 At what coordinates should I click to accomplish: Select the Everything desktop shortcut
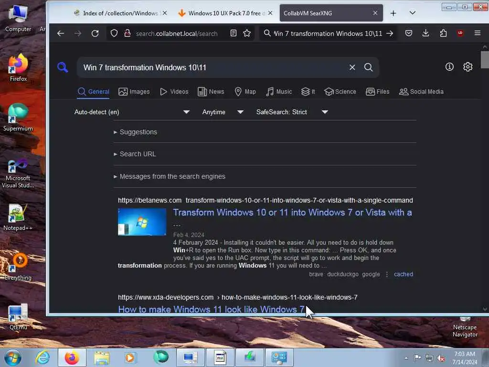tap(18, 267)
